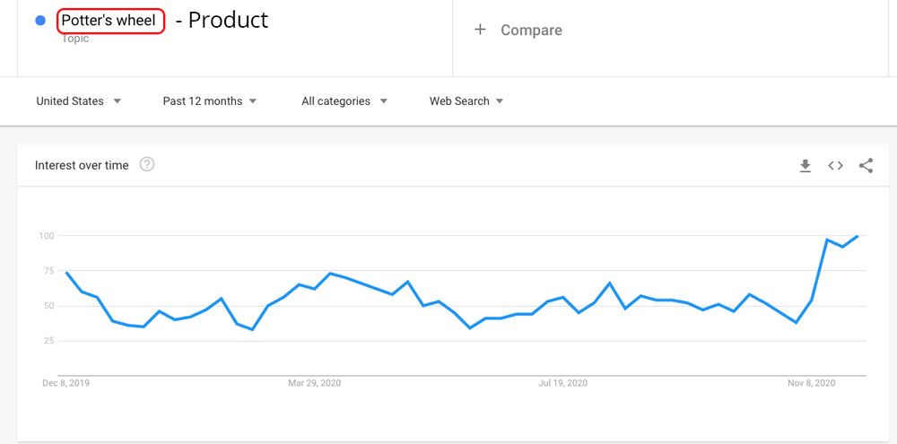Open the Past 12 months dropdown
This screenshot has height=444, width=897.
pyautogui.click(x=210, y=101)
